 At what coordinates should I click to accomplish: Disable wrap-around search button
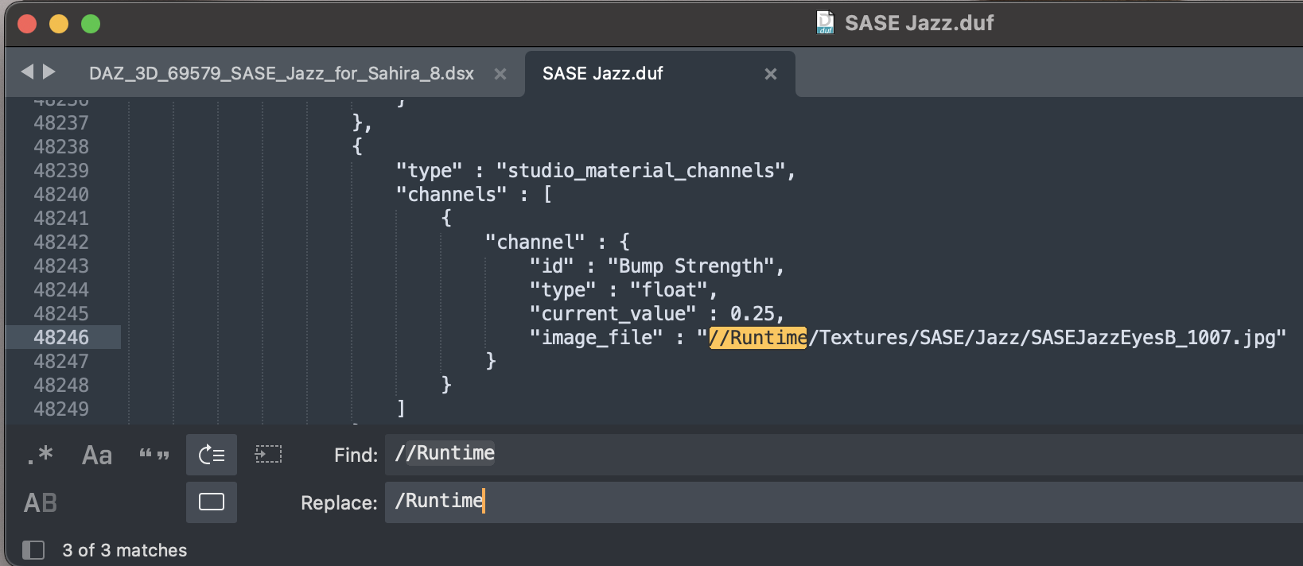[212, 455]
